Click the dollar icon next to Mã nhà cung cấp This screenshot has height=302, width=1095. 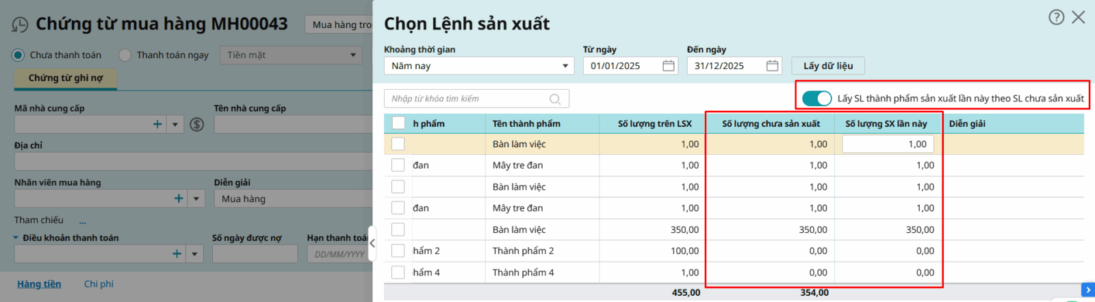(x=197, y=124)
